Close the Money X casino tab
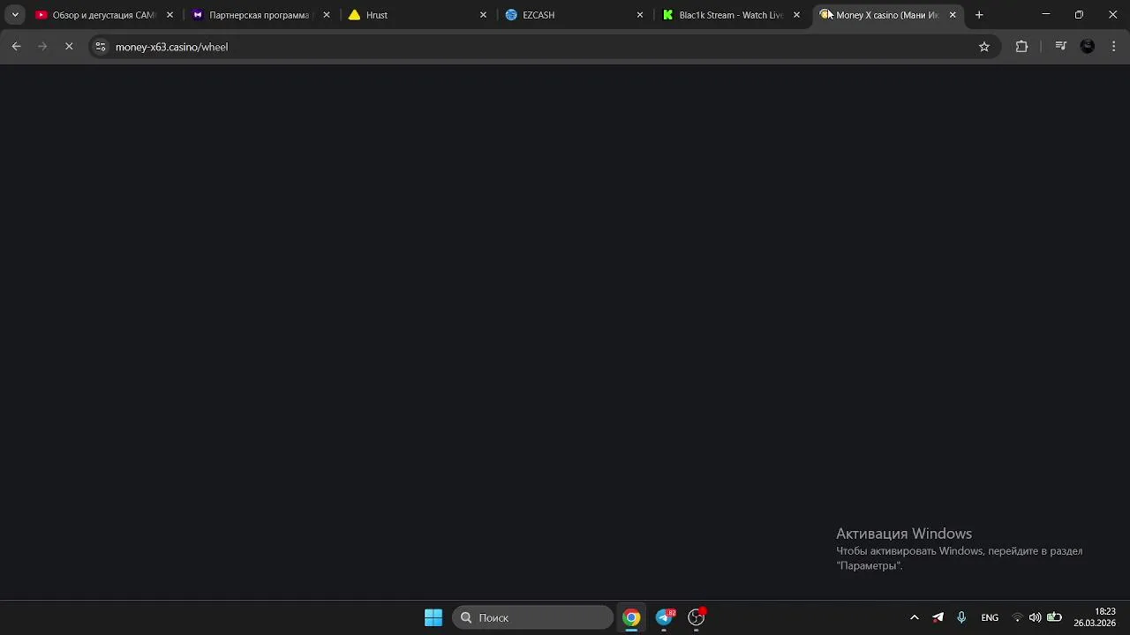 [x=953, y=15]
